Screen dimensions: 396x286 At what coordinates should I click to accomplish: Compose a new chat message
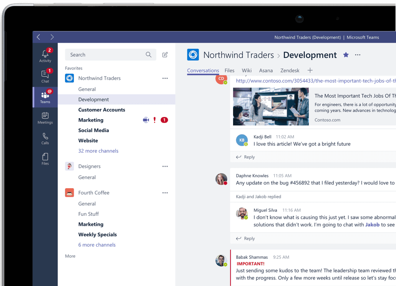(x=165, y=55)
